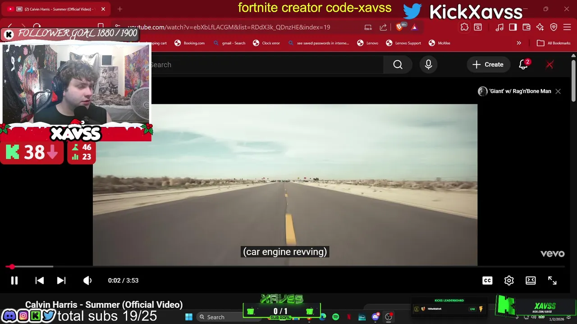Dismiss the 'Giant' w/ Rag'n'Bone Man card
The image size is (577, 324).
pos(558,91)
